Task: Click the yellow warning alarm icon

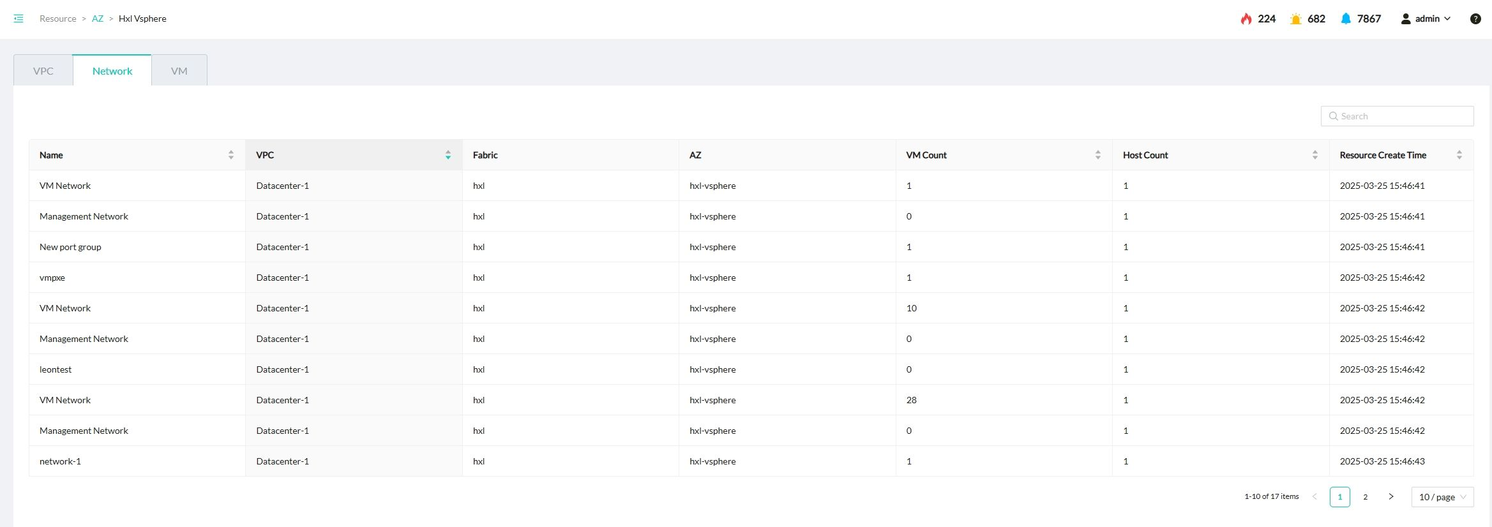Action: tap(1295, 19)
